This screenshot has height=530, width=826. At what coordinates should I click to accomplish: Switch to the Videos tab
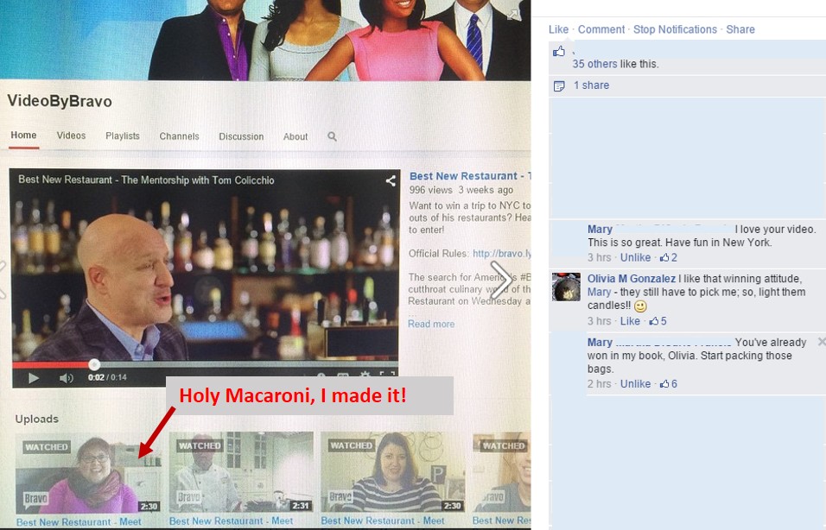[x=71, y=136]
